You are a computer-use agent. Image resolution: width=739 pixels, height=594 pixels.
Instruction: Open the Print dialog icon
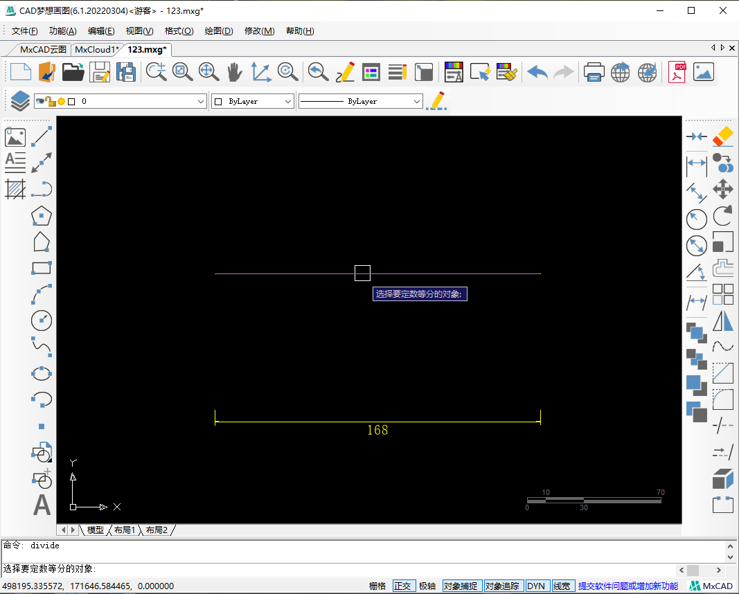594,72
